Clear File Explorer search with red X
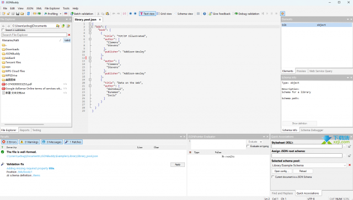 [x=69, y=35]
